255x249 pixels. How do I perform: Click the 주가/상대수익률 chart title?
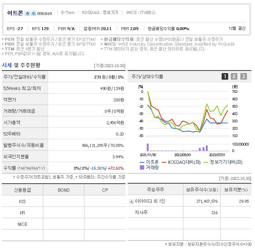147,76
